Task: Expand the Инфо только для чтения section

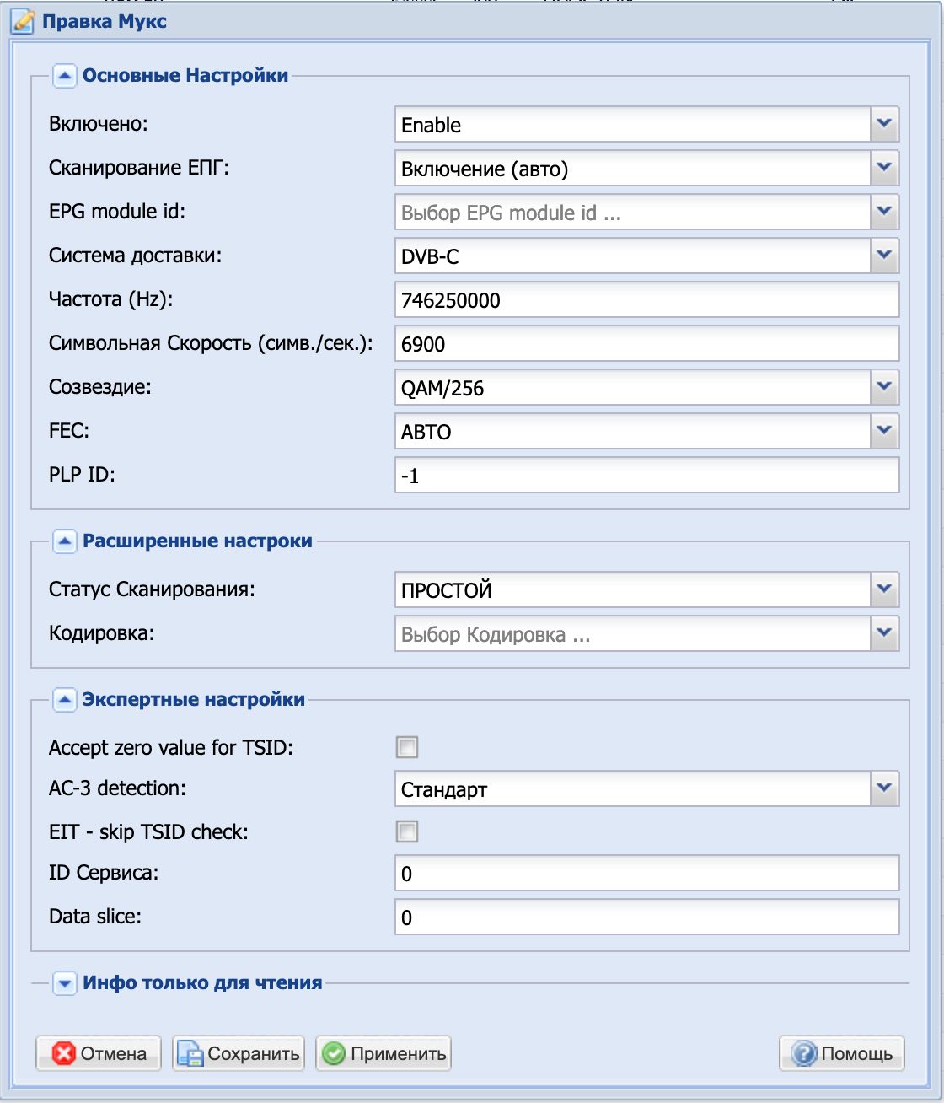Action: (65, 983)
